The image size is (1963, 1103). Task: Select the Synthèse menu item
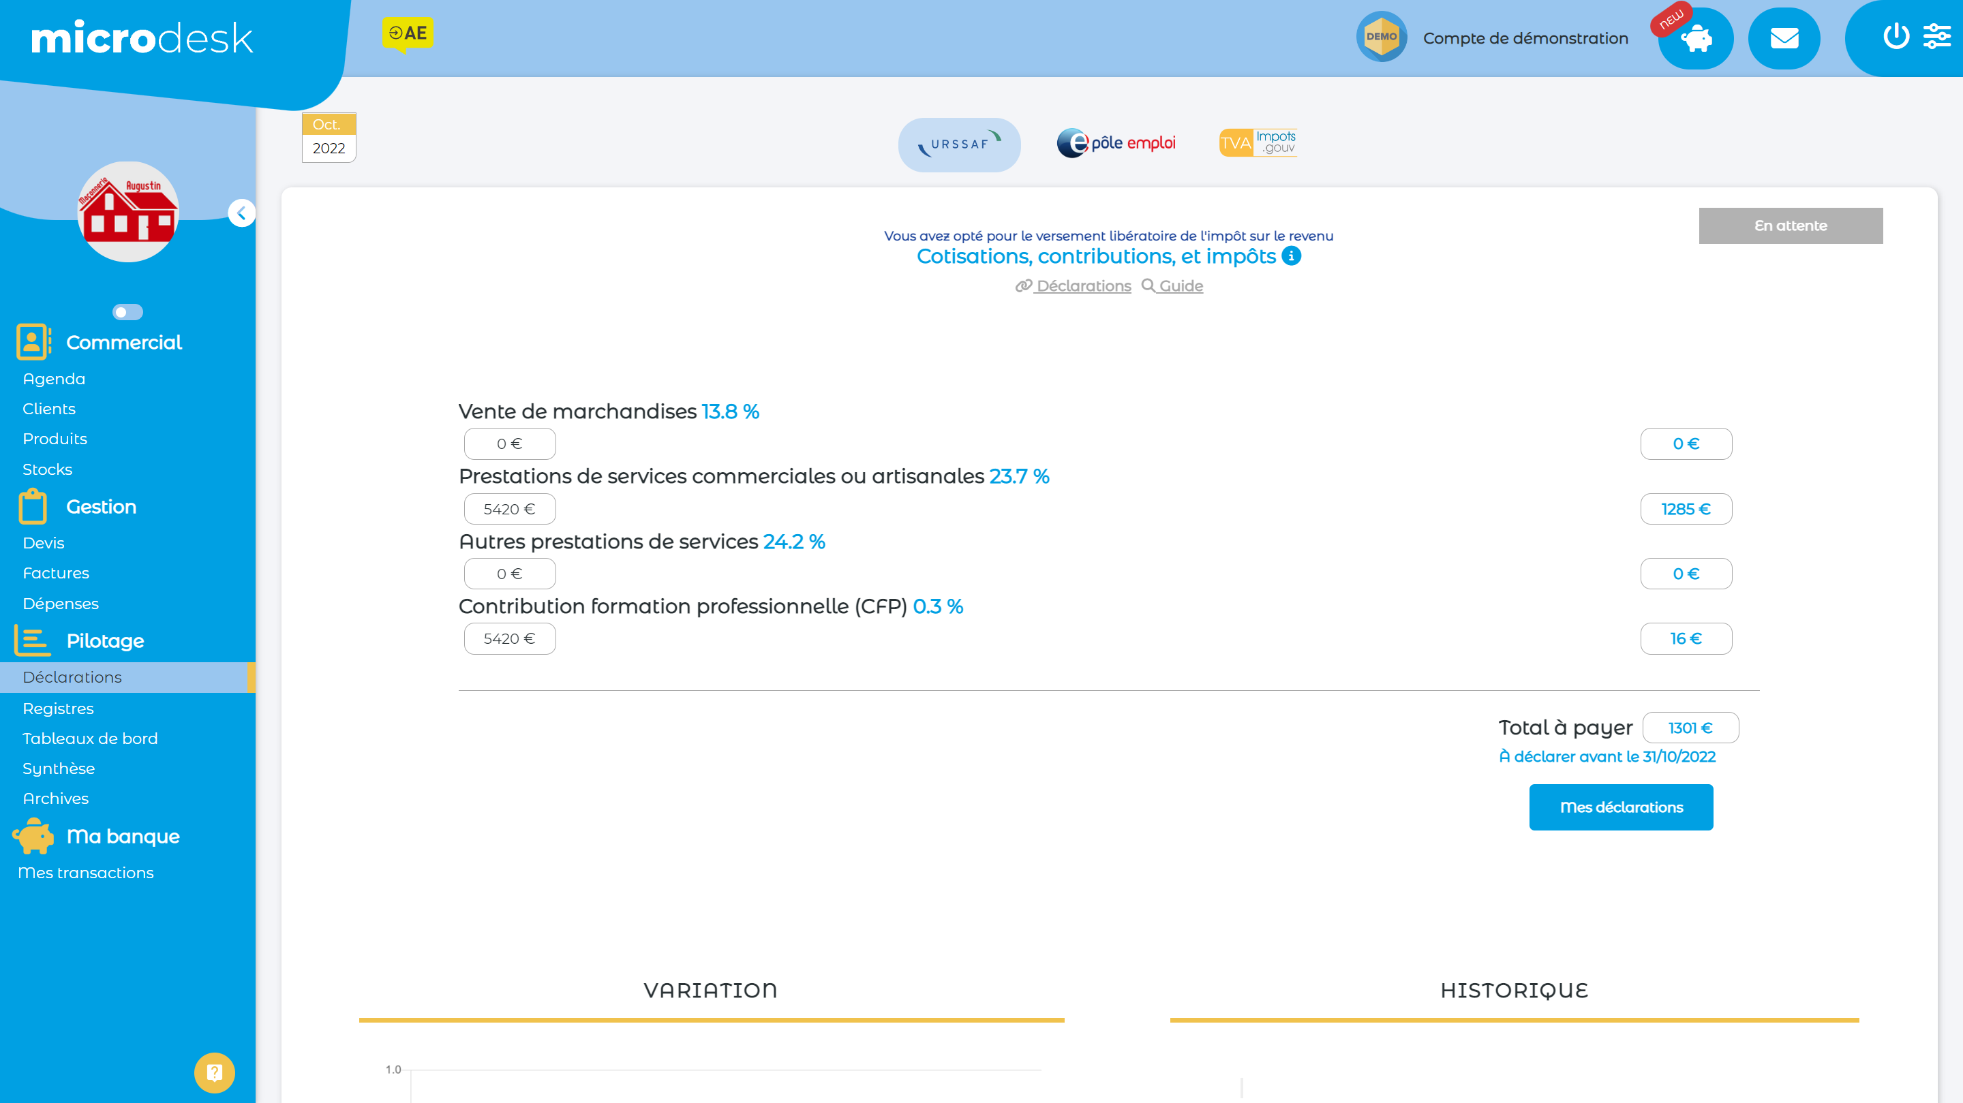click(x=57, y=767)
